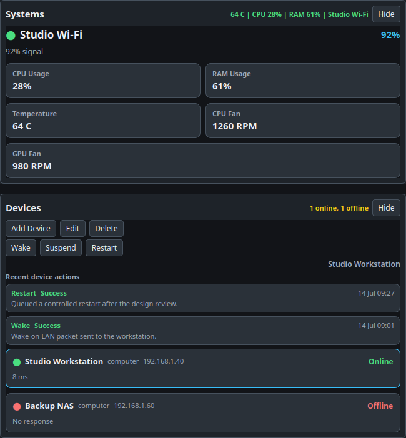
Task: Click the '92% signal' subtitle
Action: [24, 52]
